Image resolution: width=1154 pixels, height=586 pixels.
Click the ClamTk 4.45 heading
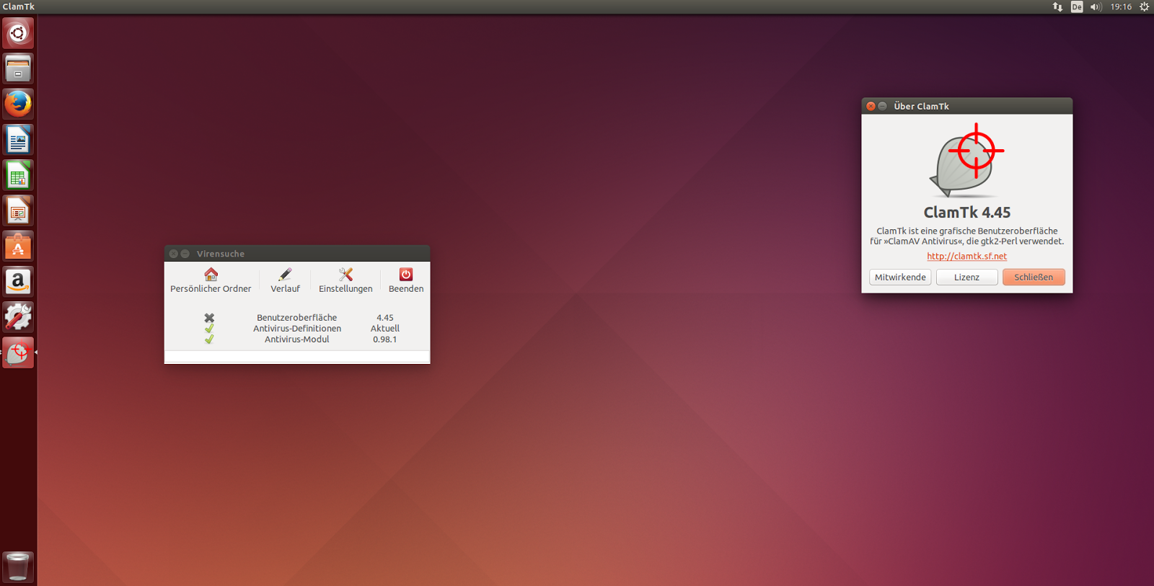[x=966, y=213]
